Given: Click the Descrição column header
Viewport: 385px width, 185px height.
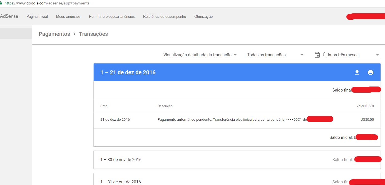Looking at the screenshot, I should pyautogui.click(x=165, y=106).
